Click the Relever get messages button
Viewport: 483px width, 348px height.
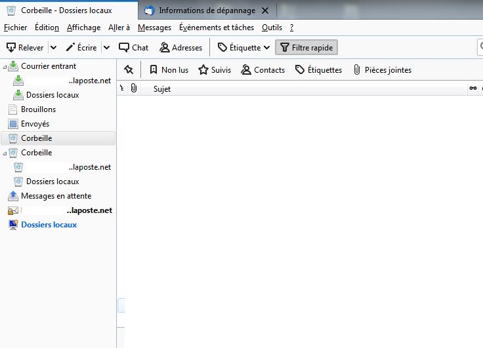tap(25, 48)
